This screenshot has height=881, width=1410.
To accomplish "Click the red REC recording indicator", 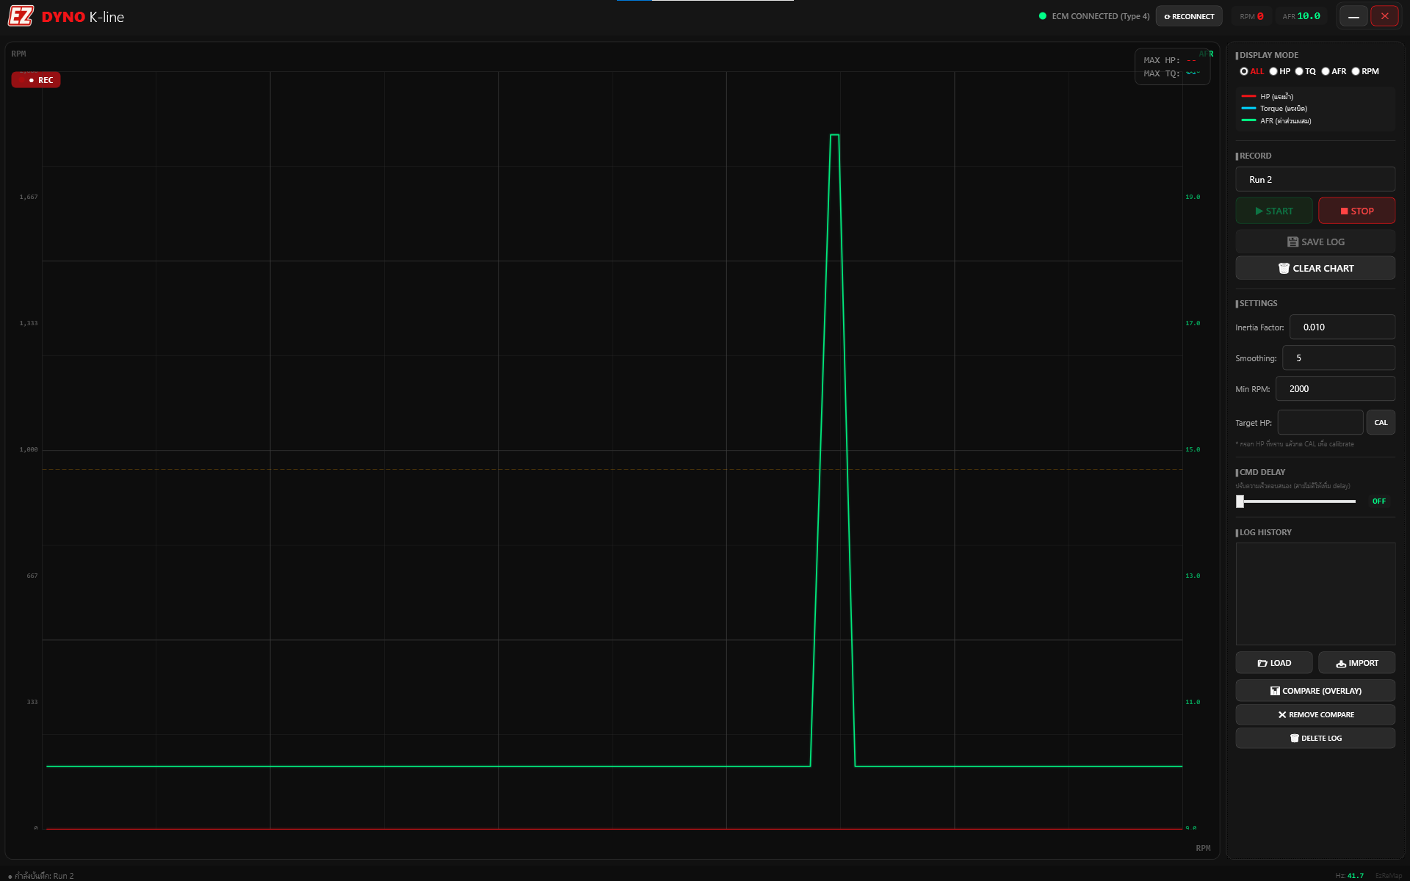I will point(35,79).
